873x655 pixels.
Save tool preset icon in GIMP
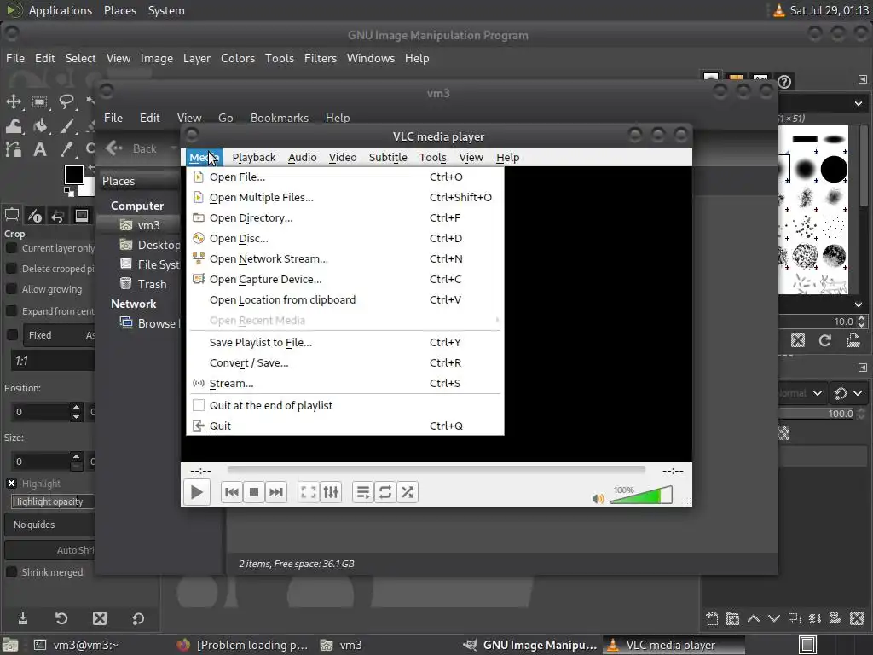coord(23,619)
